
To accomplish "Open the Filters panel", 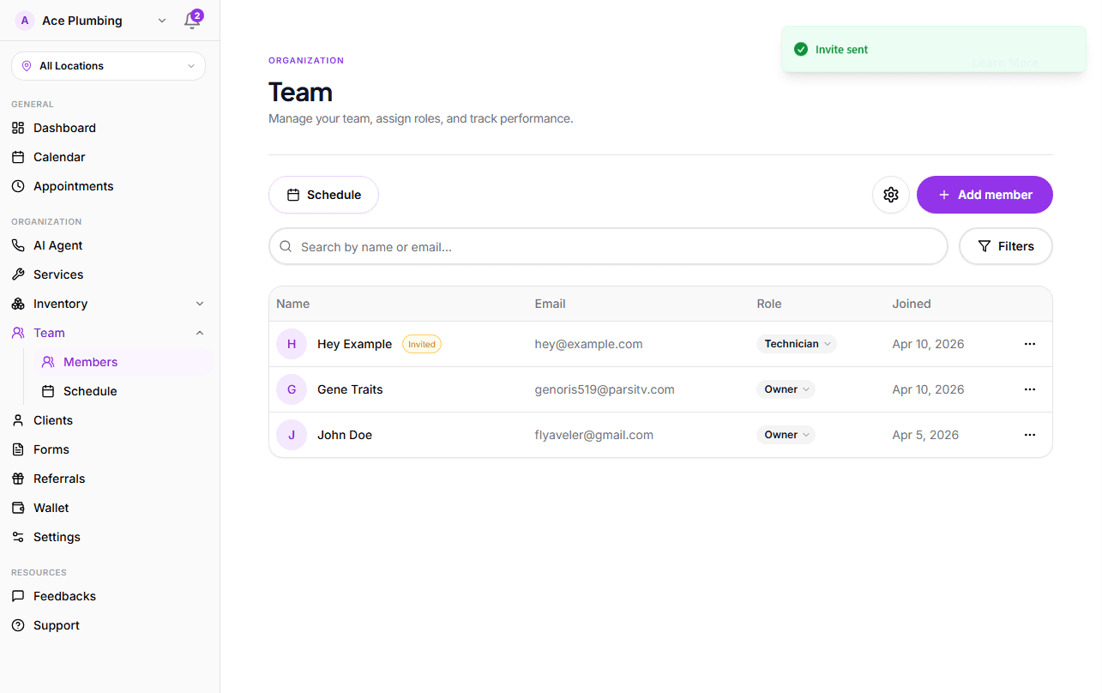I will click(1005, 246).
